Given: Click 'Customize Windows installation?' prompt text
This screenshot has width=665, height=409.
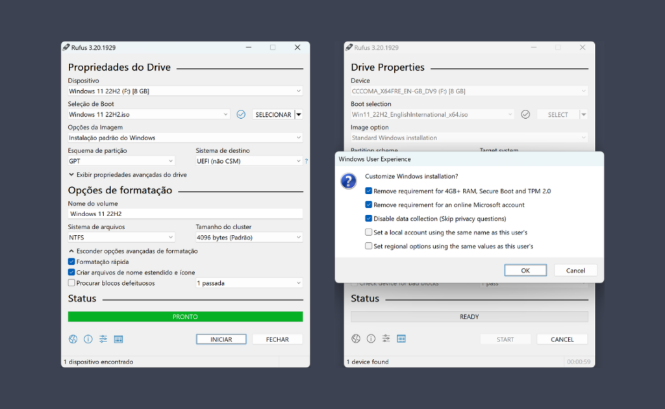Looking at the screenshot, I should 411,176.
